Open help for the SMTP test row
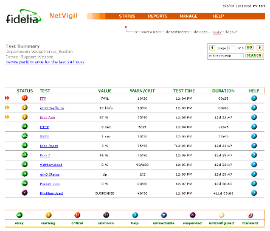The height and width of the screenshot is (231, 270). coord(254,136)
